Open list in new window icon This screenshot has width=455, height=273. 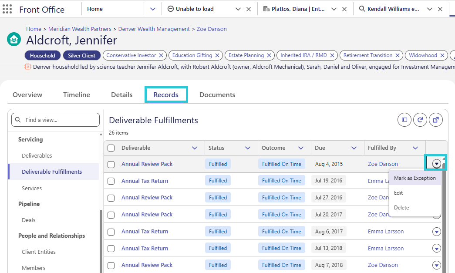435,120
